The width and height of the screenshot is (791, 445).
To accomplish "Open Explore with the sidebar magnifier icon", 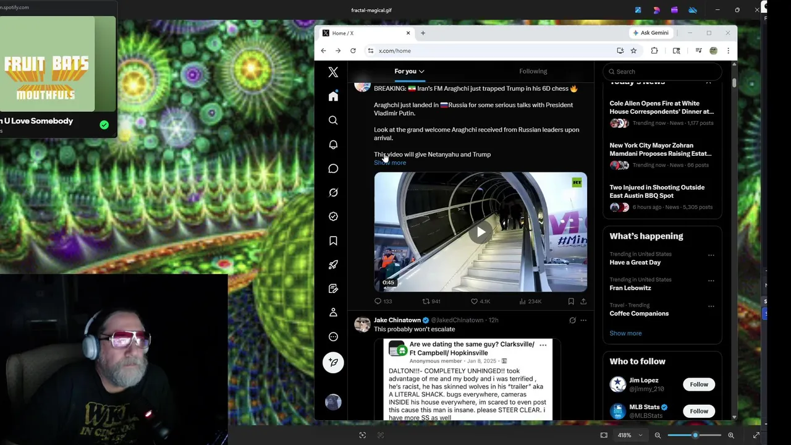I will coord(333,121).
